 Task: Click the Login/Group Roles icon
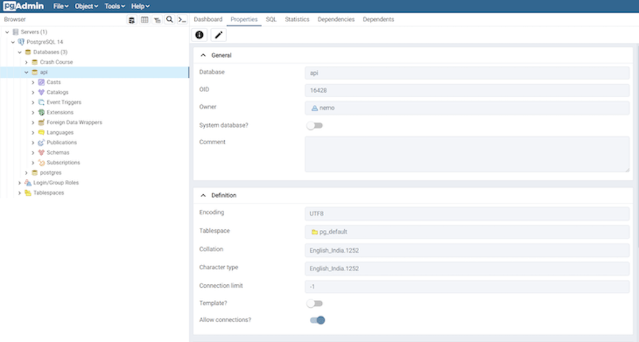pos(28,183)
